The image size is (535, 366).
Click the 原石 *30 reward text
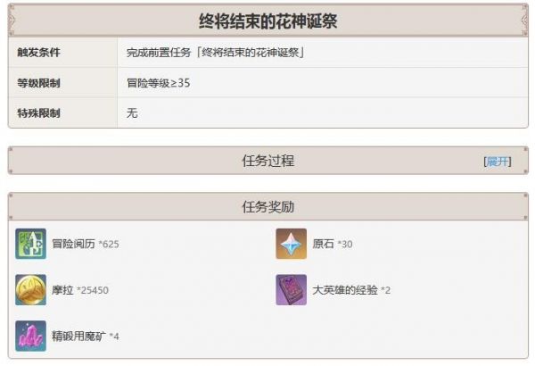tap(333, 244)
